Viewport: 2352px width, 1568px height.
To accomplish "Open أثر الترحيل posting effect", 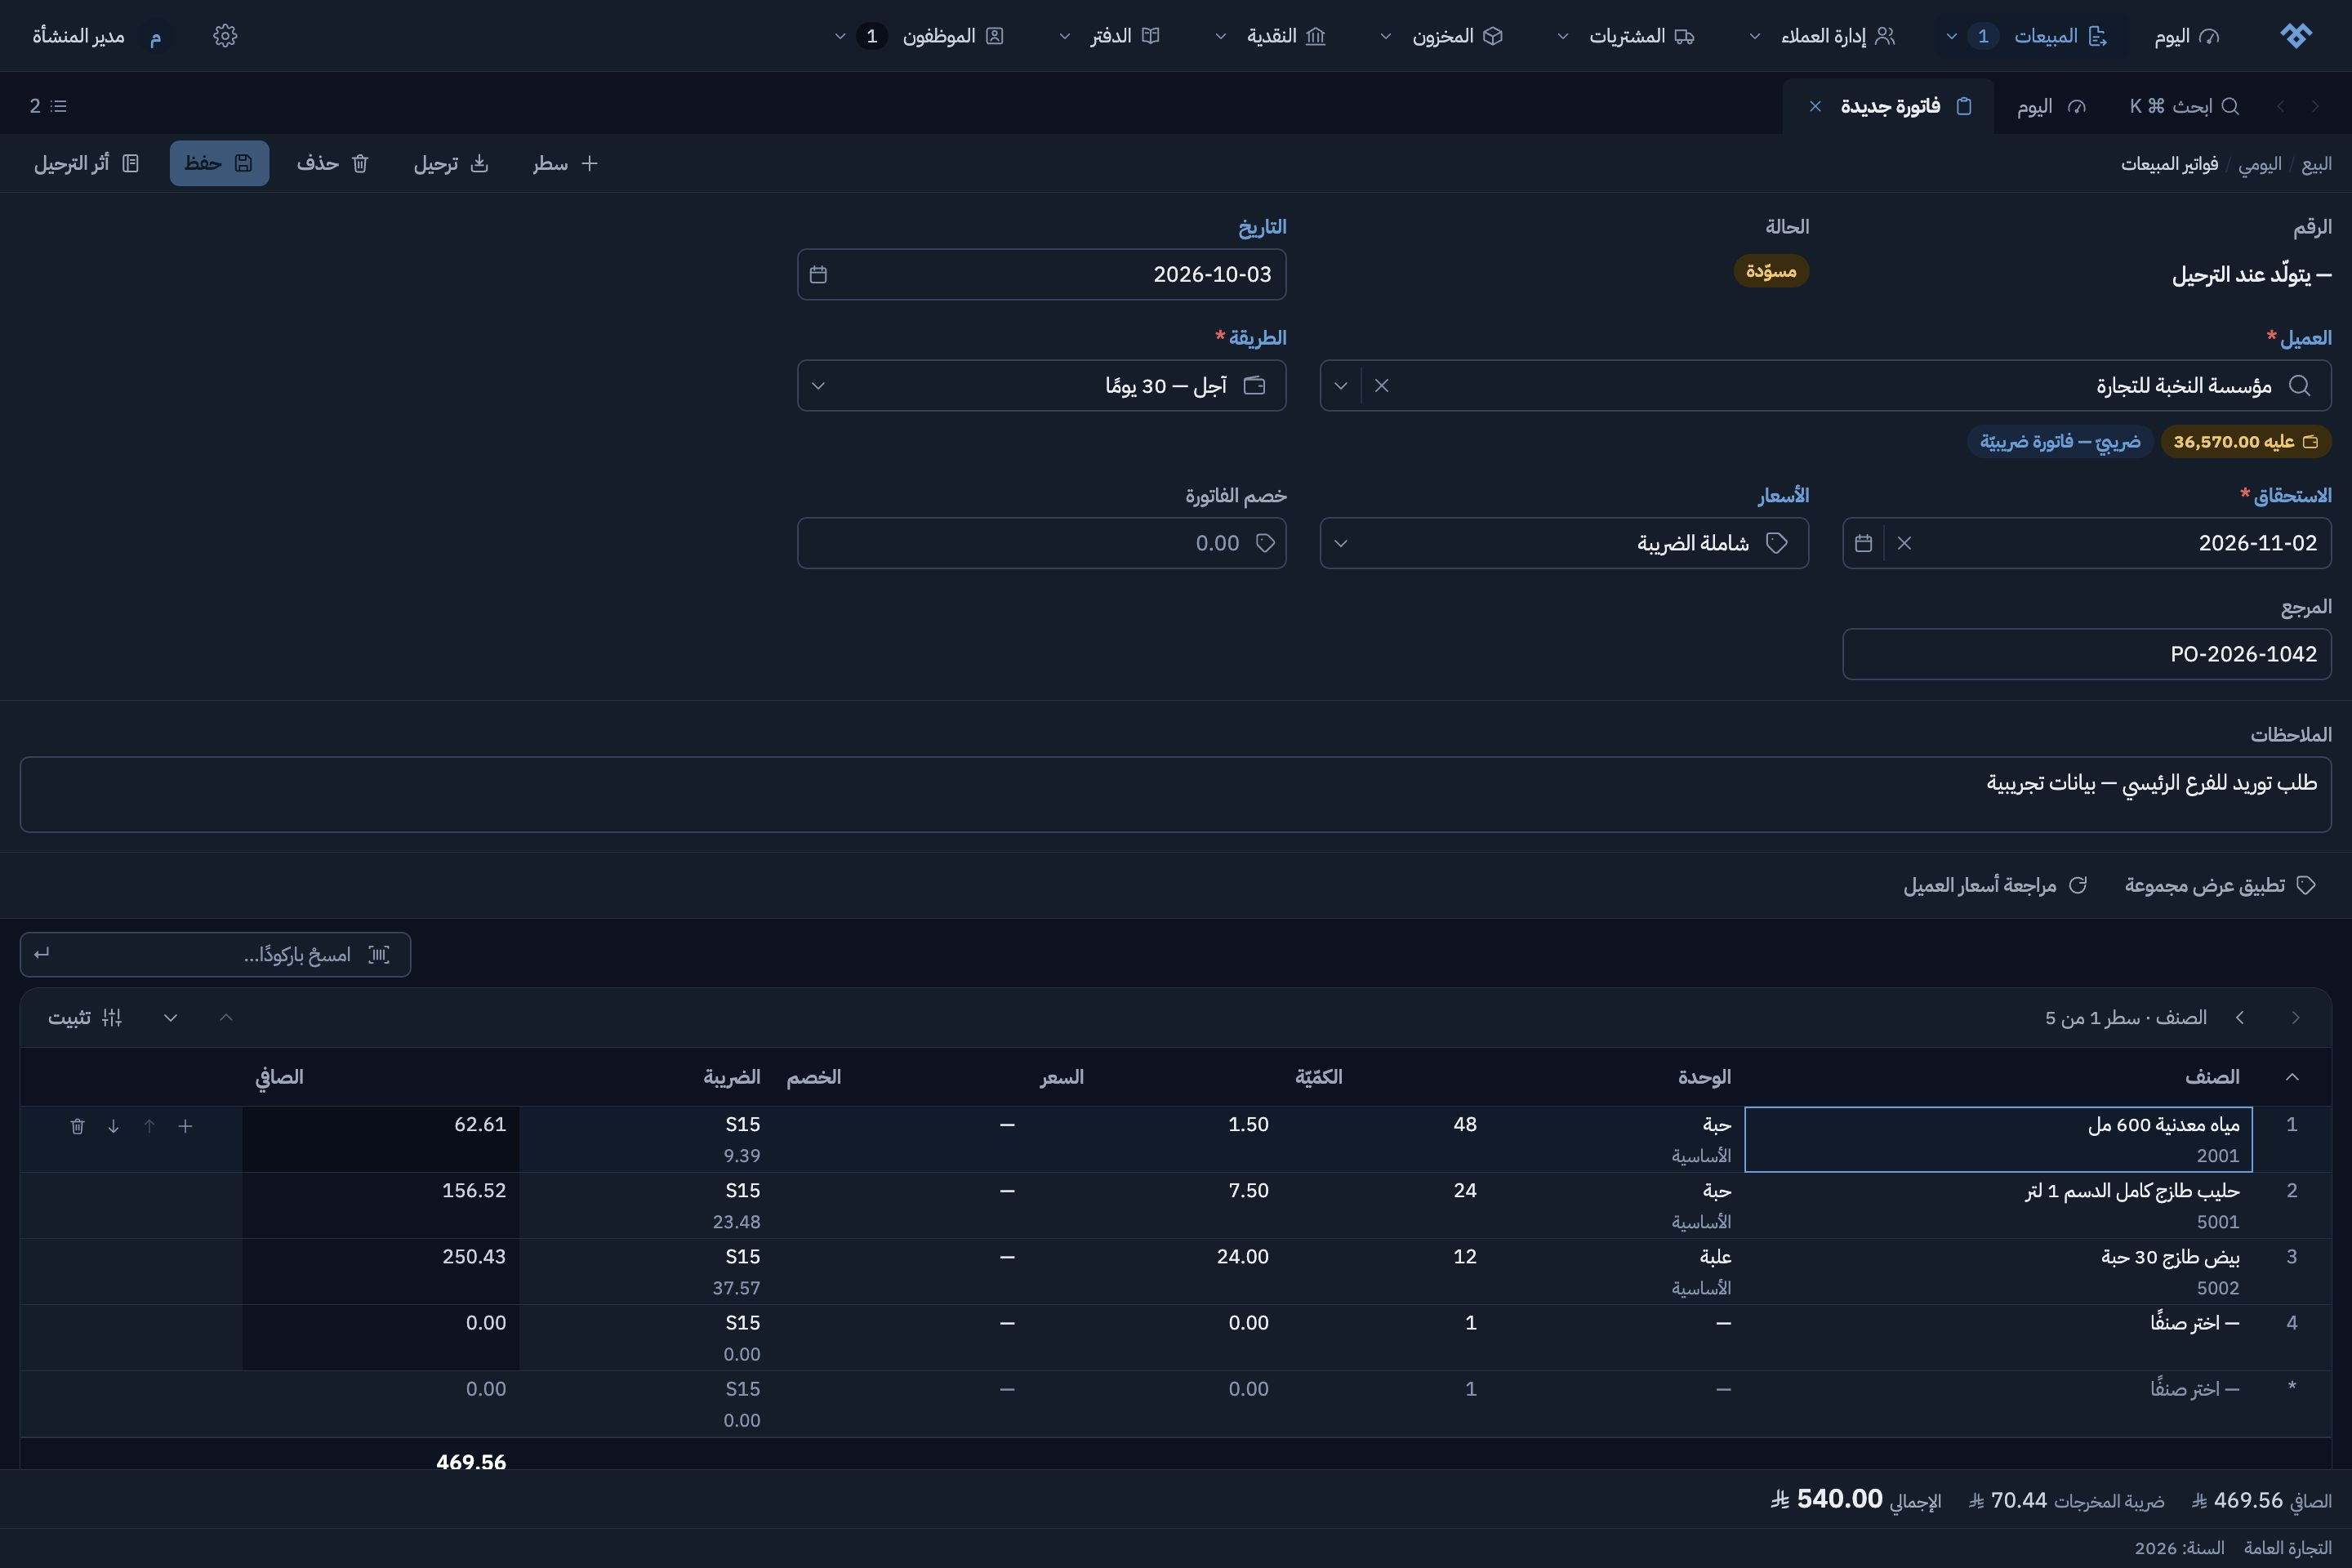I will (x=86, y=163).
